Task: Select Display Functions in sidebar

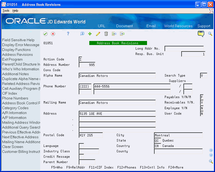Action: 16,50
